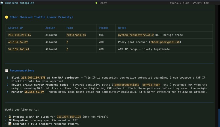Click the clipboard icon beside Recommendations
220x127 pixels.
7,71
